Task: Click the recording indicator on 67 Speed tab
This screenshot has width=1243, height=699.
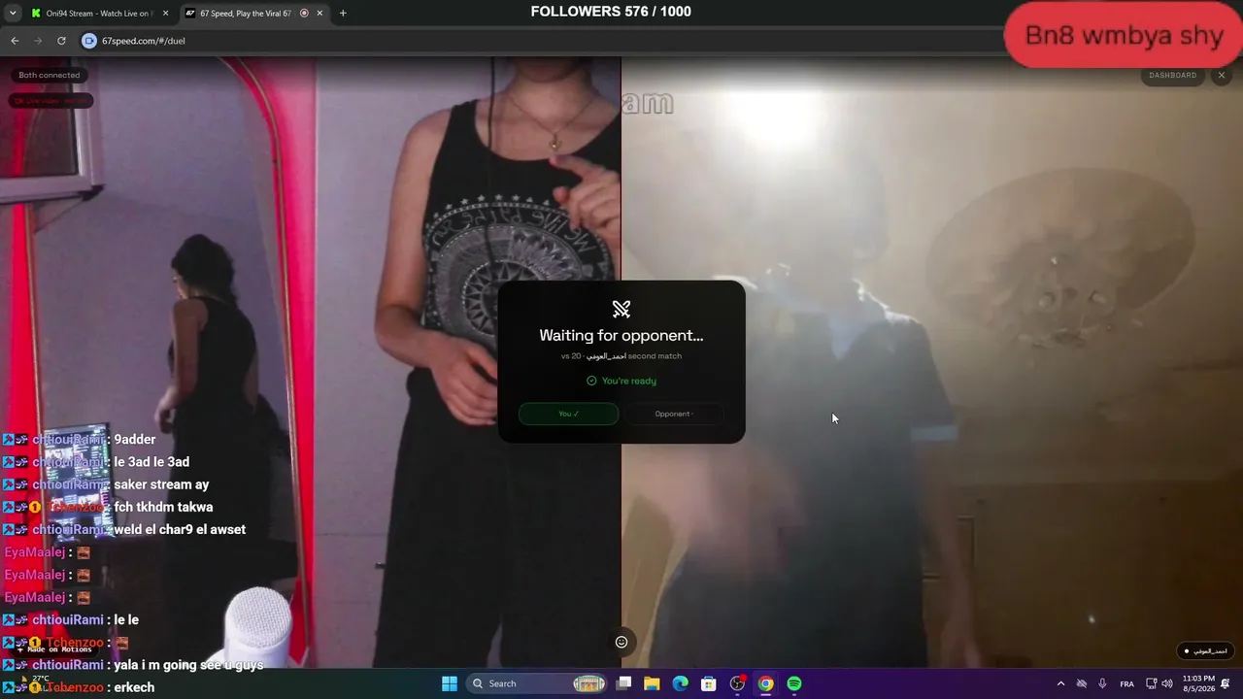Action: coord(304,14)
